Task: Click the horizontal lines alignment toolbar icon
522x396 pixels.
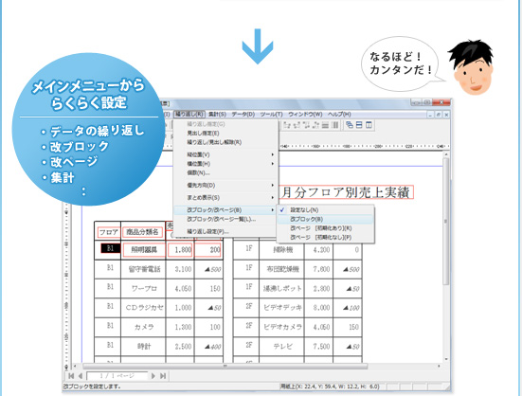Action: (x=326, y=125)
